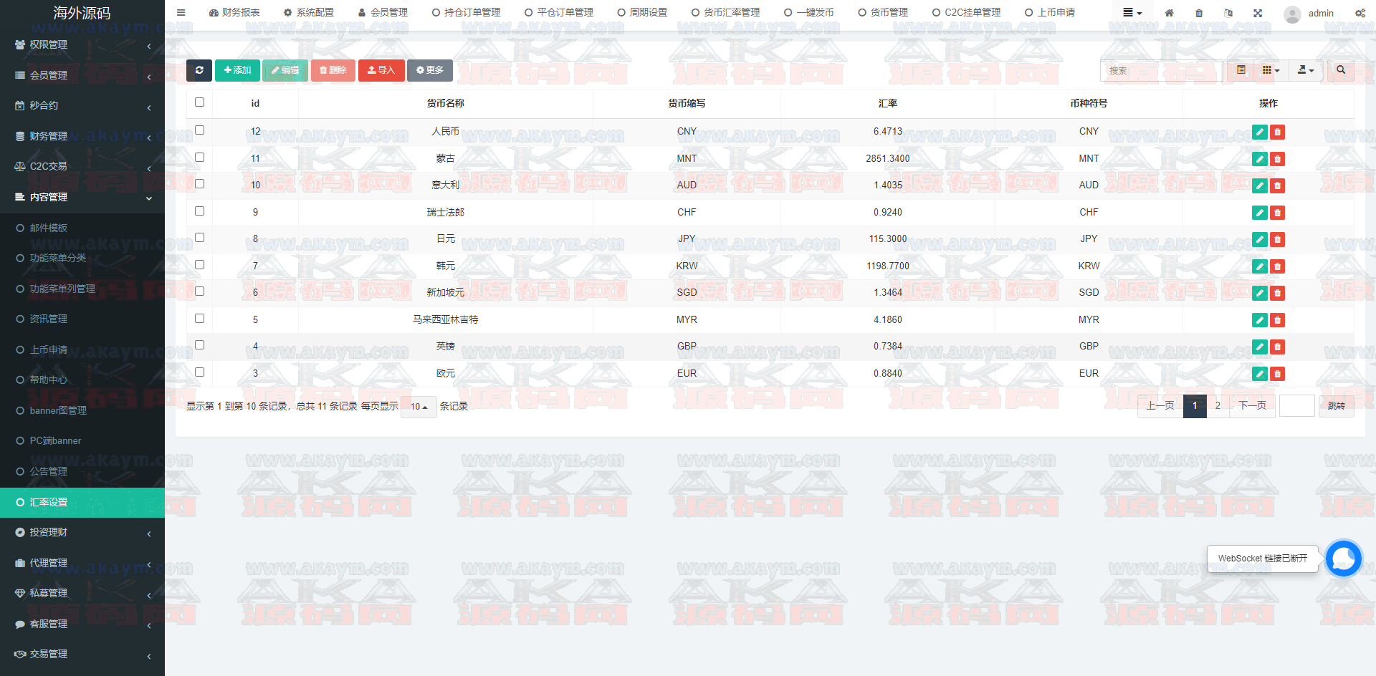
Task: Click the green 添加 button
Action: (x=237, y=70)
